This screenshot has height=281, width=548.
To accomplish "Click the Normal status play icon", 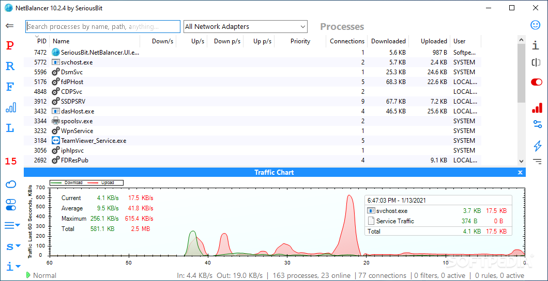I will pyautogui.click(x=28, y=275).
